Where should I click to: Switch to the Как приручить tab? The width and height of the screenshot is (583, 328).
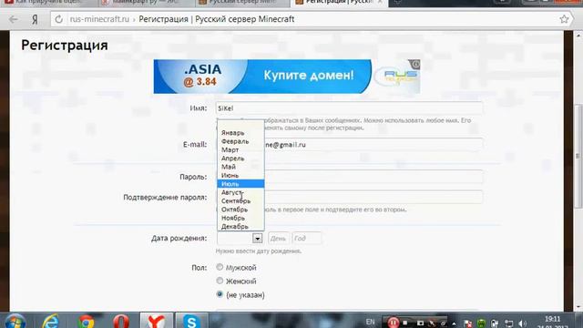(48, 3)
